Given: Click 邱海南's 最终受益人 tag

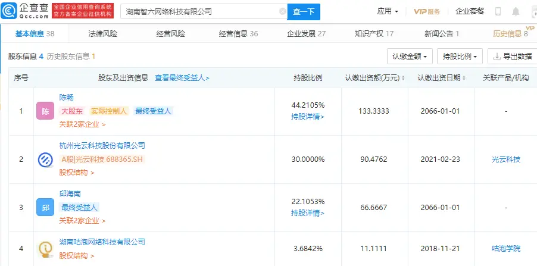Looking at the screenshot, I should tap(79, 208).
